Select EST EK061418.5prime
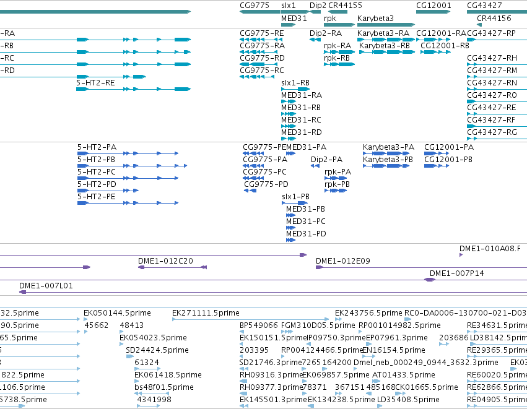527x409 pixels. pyautogui.click(x=136, y=381)
